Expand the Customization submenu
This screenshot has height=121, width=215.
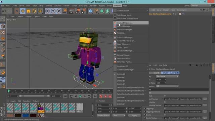click(x=131, y=10)
